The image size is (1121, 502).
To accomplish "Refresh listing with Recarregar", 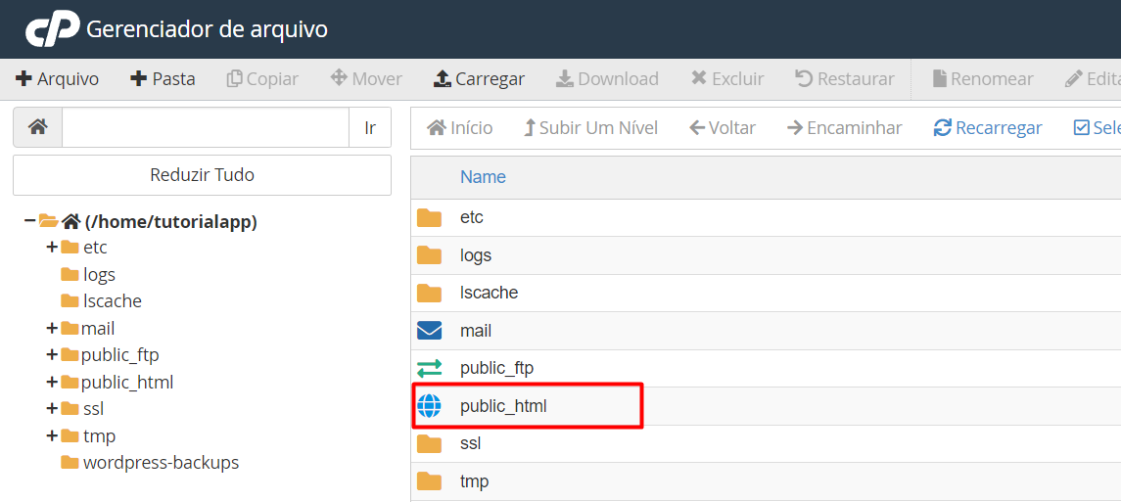I will tap(987, 128).
